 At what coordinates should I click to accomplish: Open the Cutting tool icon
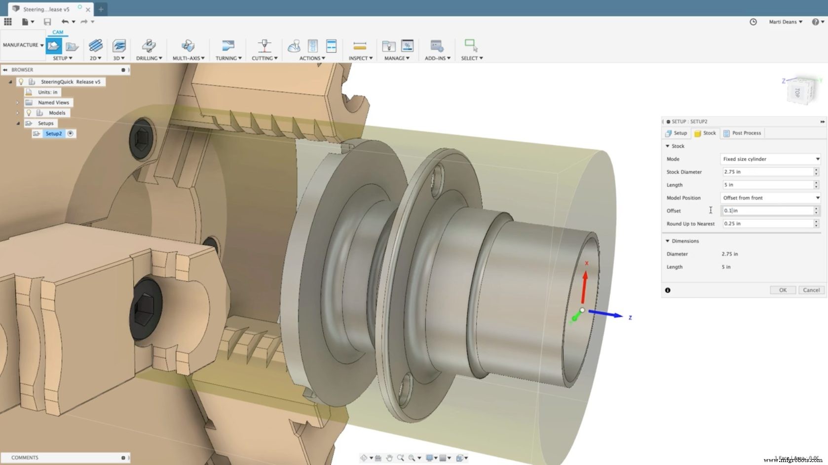click(x=264, y=46)
